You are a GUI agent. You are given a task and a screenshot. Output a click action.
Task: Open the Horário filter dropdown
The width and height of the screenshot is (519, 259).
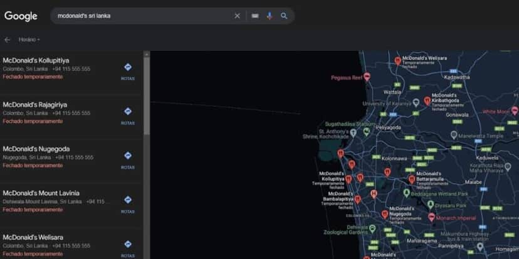pyautogui.click(x=29, y=39)
